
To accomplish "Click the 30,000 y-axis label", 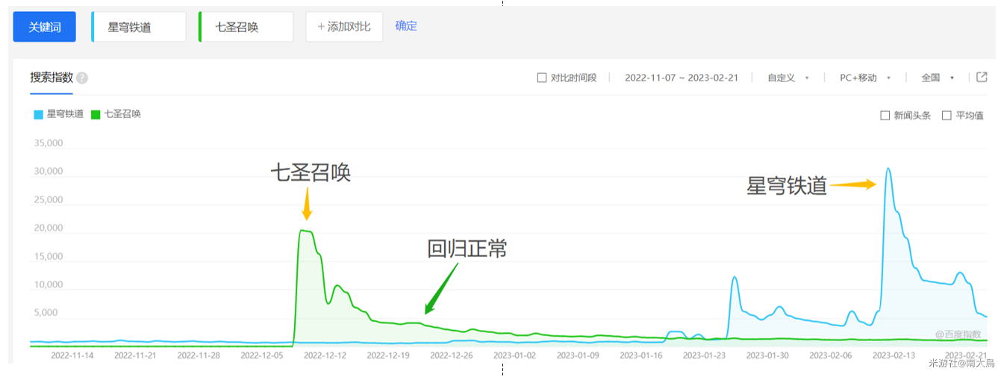I will click(x=49, y=172).
